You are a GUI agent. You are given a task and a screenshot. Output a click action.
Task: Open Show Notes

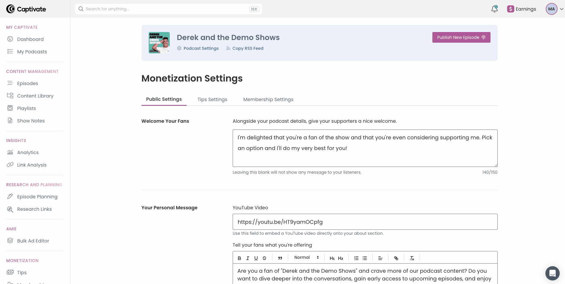(31, 121)
